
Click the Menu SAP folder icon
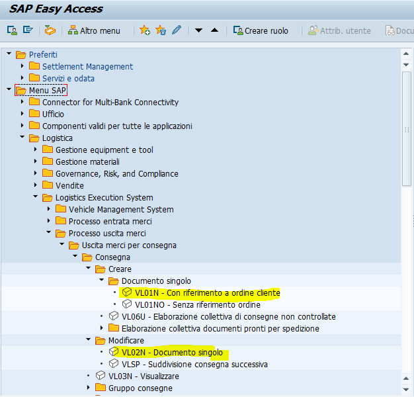coord(21,91)
